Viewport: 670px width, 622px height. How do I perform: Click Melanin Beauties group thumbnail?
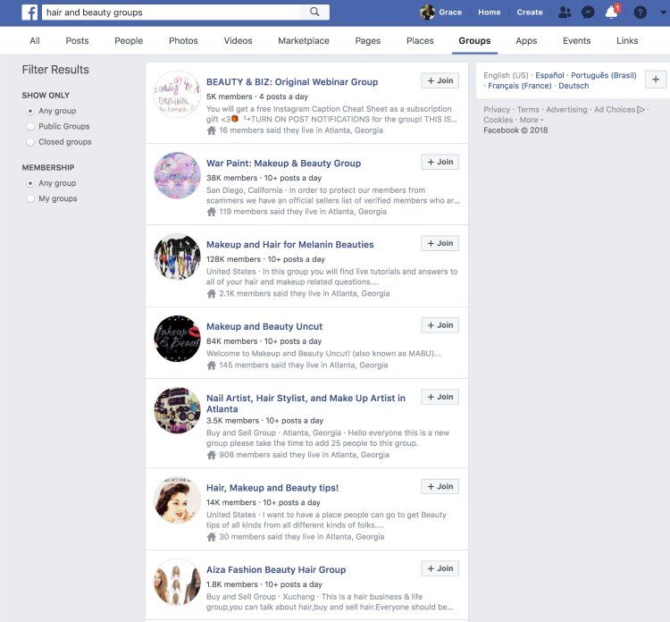tap(177, 256)
